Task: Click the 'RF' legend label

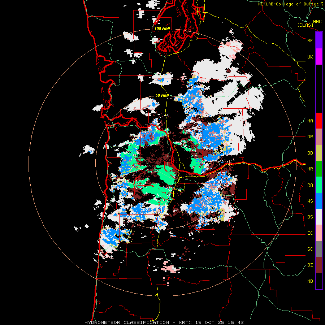Action: (310, 40)
